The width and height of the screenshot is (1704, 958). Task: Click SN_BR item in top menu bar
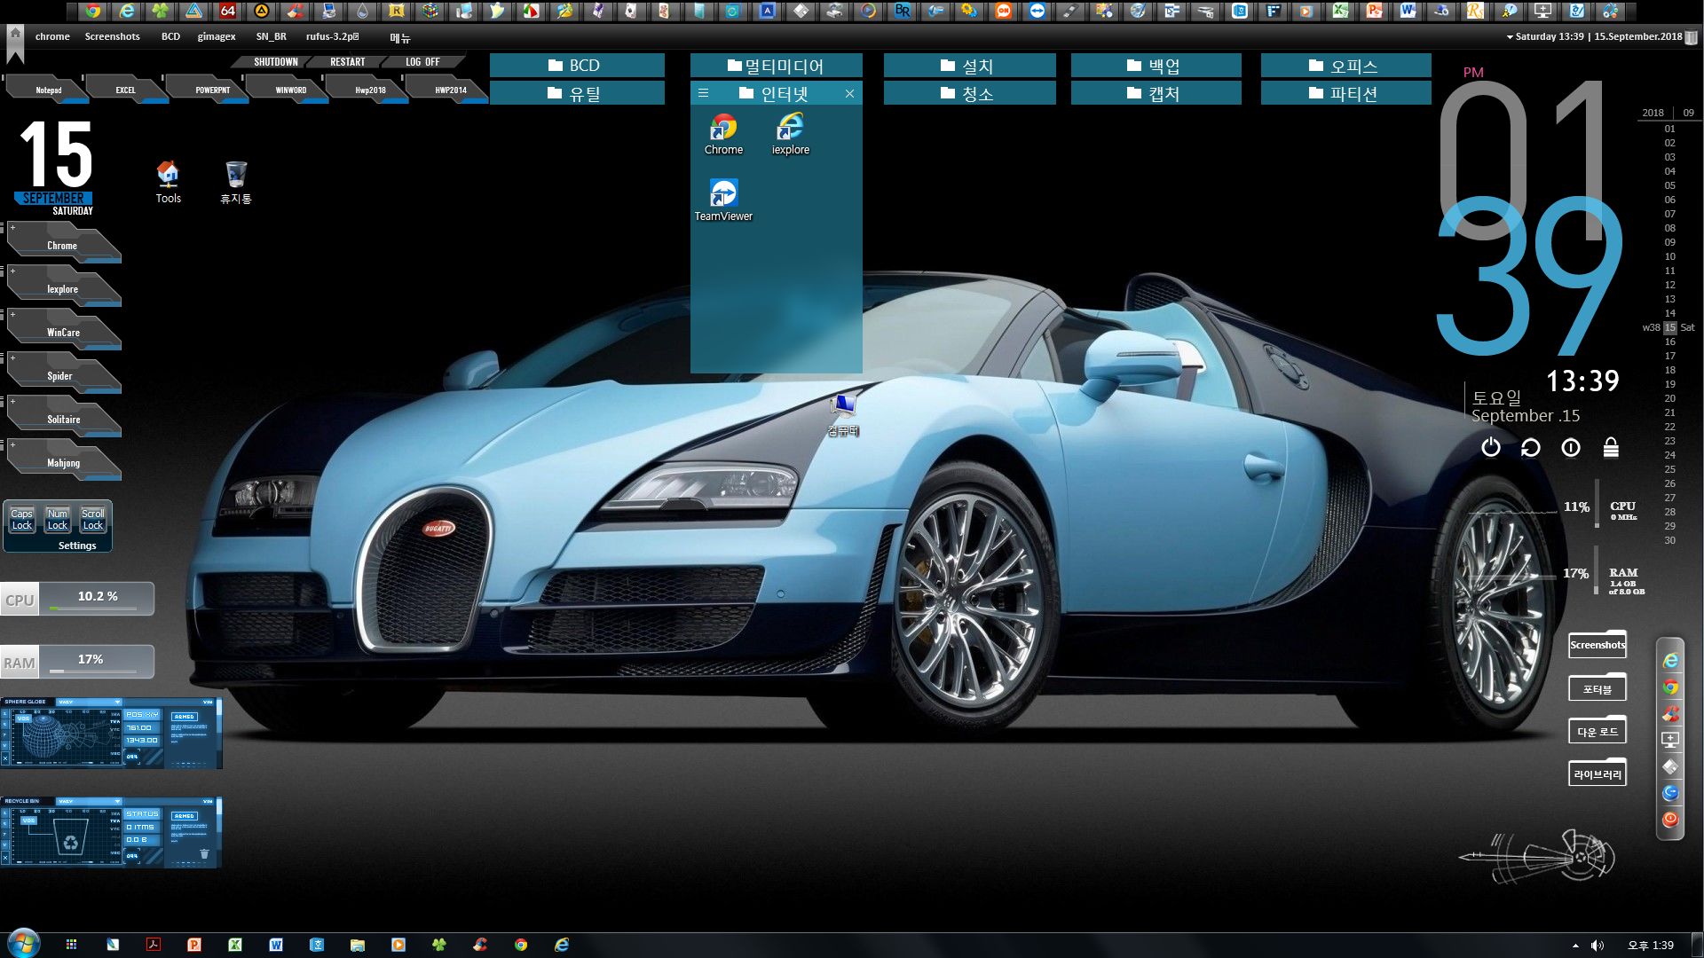(x=271, y=36)
